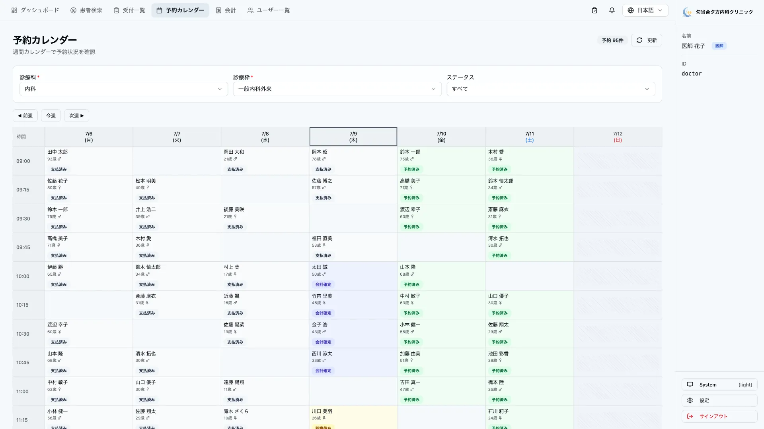Open 田中 太郎 appointment at 09:00

[x=89, y=161]
